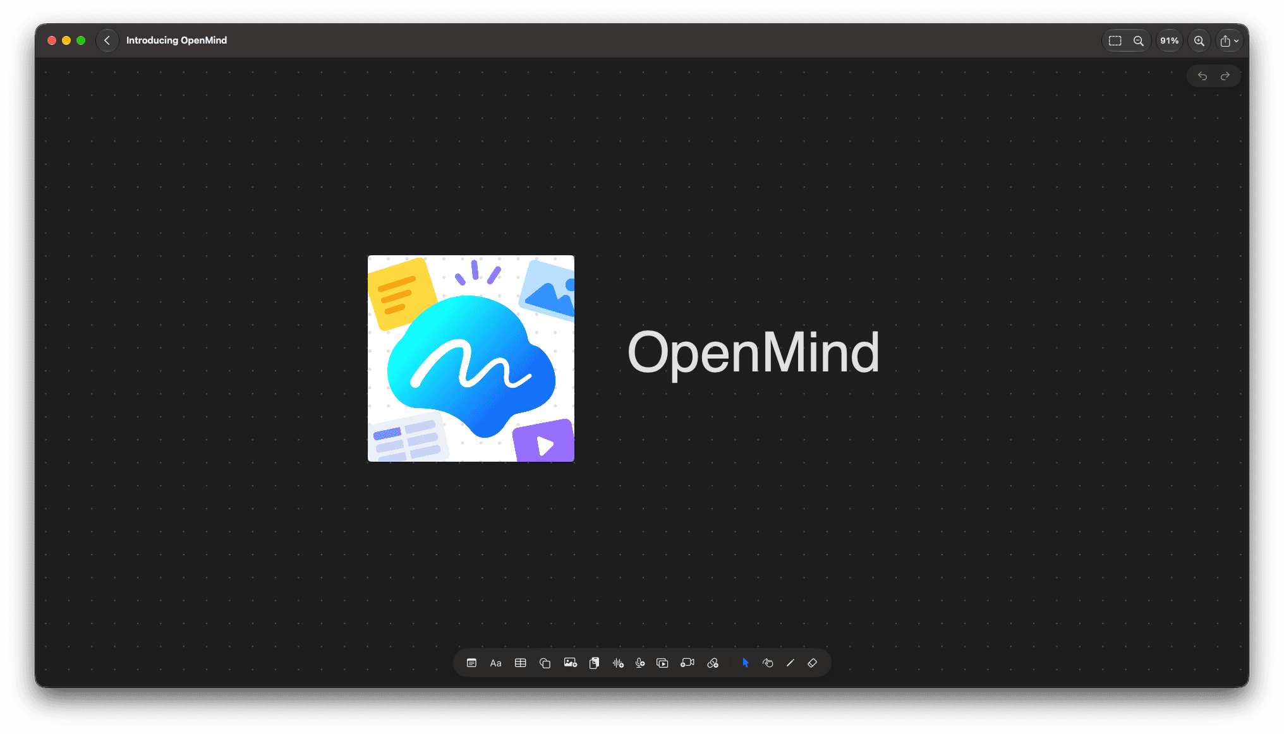Add a camera recording with the video camera icon
The height and width of the screenshot is (734, 1284).
[687, 663]
